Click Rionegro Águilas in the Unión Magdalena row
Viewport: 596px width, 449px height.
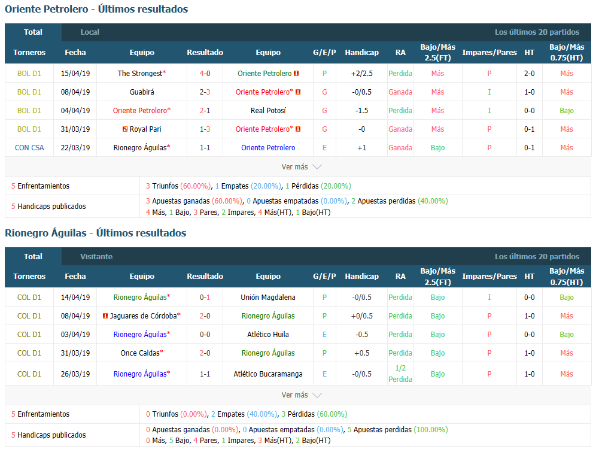click(140, 298)
